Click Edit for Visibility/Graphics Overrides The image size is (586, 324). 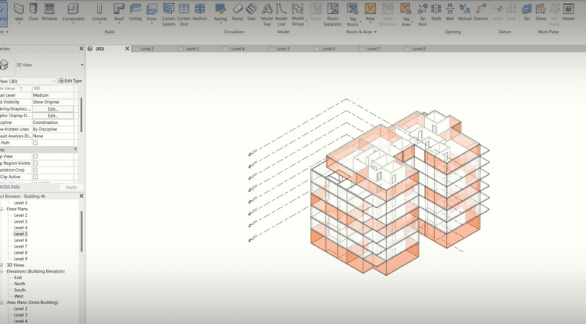53,109
